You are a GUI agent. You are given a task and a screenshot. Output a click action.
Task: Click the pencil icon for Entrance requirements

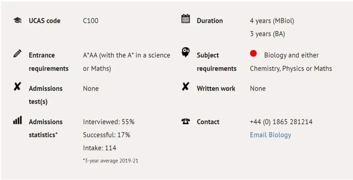[17, 54]
